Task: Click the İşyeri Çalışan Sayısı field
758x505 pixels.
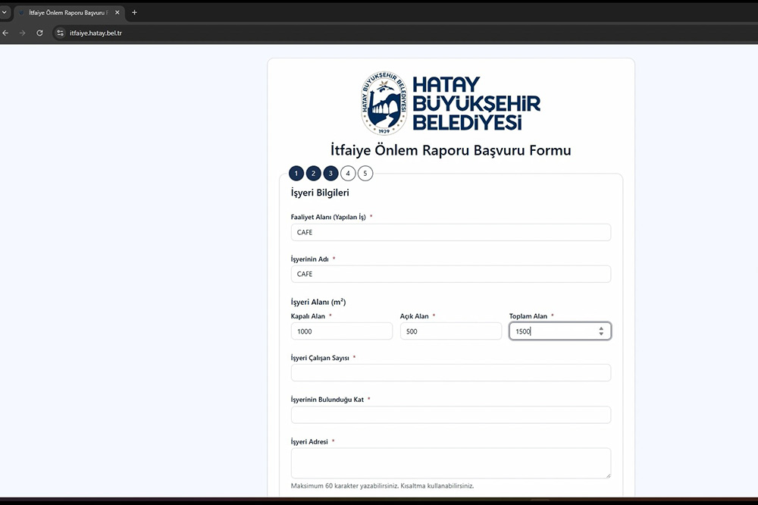Action: tap(450, 373)
